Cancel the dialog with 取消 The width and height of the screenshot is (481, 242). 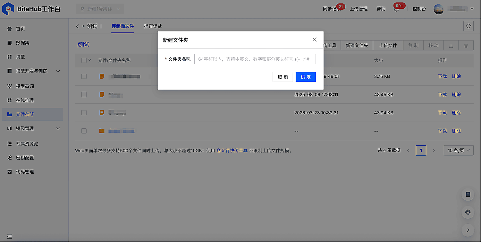(x=283, y=77)
